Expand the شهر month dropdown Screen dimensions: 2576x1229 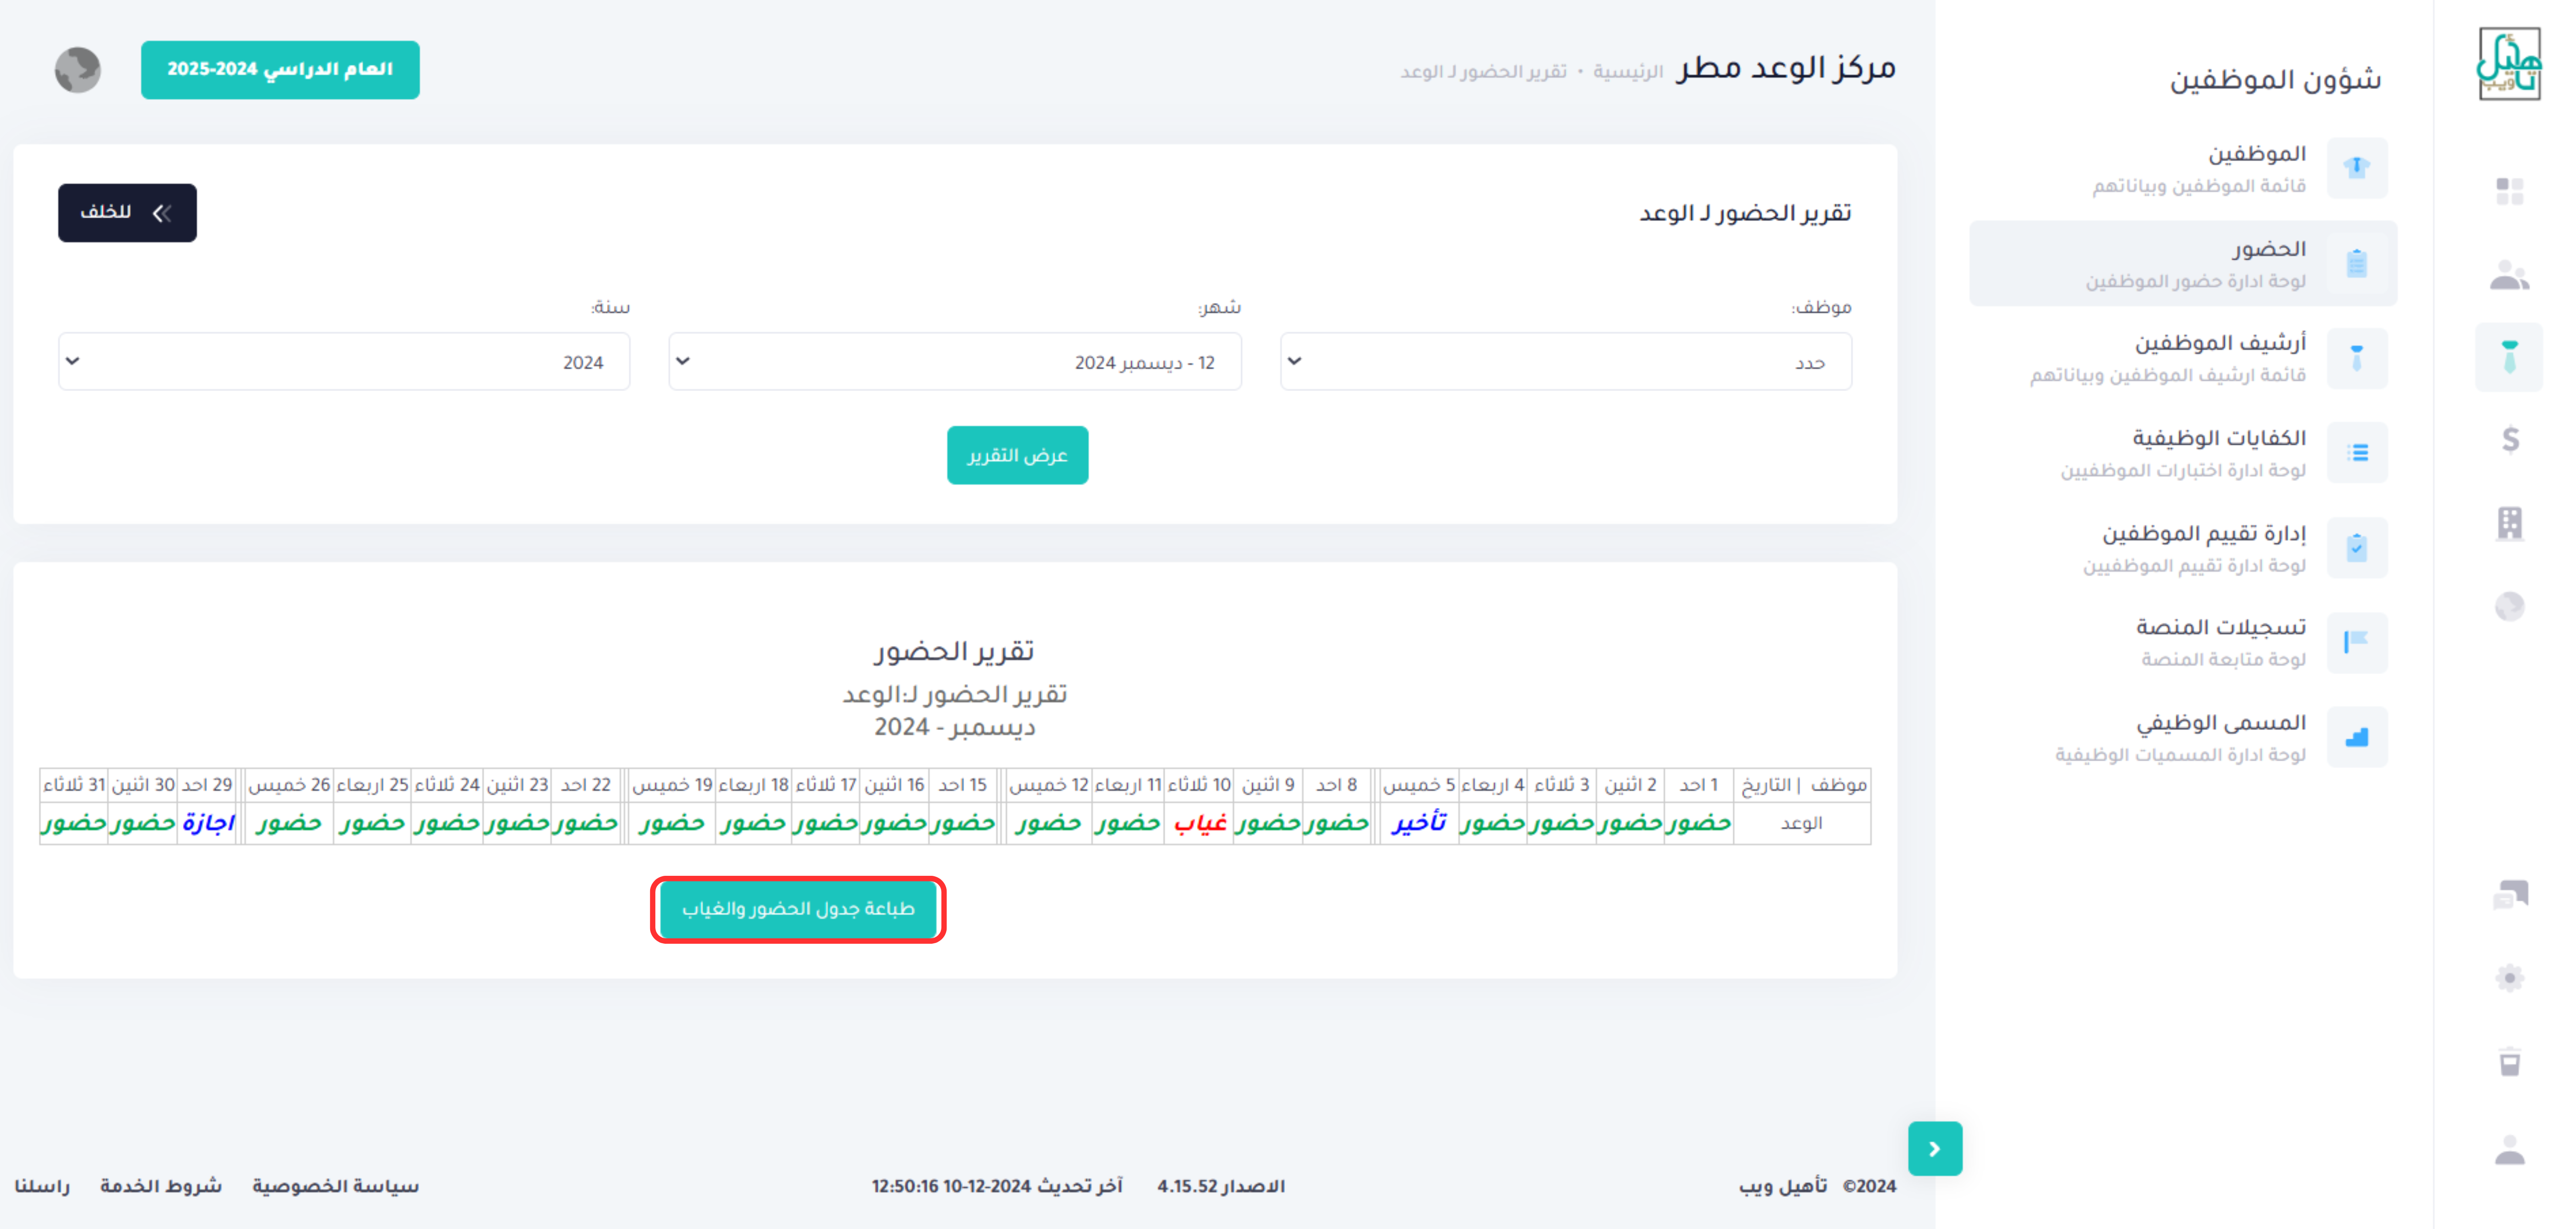tap(955, 361)
